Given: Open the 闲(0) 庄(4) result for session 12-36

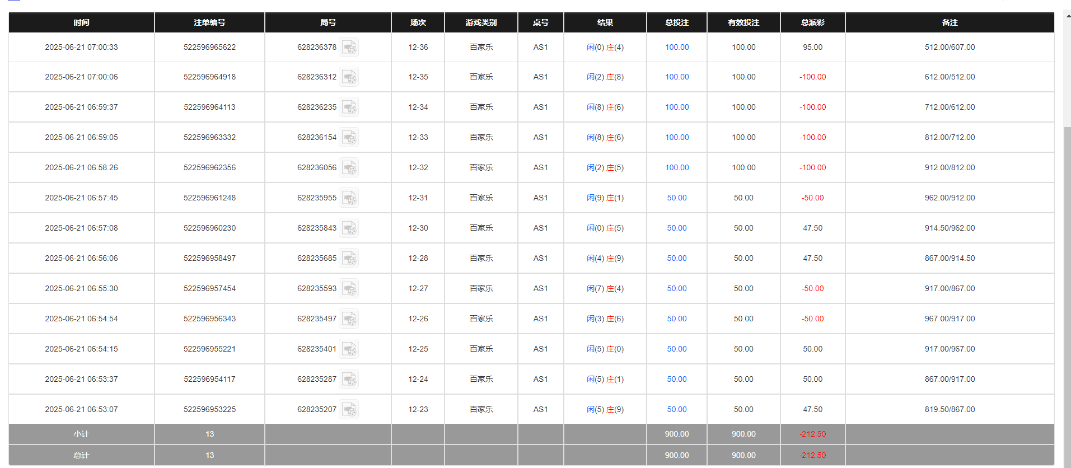Looking at the screenshot, I should click(x=605, y=48).
